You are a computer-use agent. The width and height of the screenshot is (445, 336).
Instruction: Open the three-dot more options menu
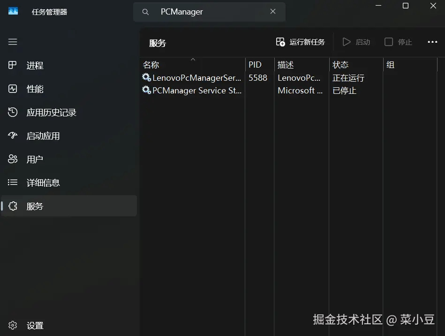(x=432, y=42)
